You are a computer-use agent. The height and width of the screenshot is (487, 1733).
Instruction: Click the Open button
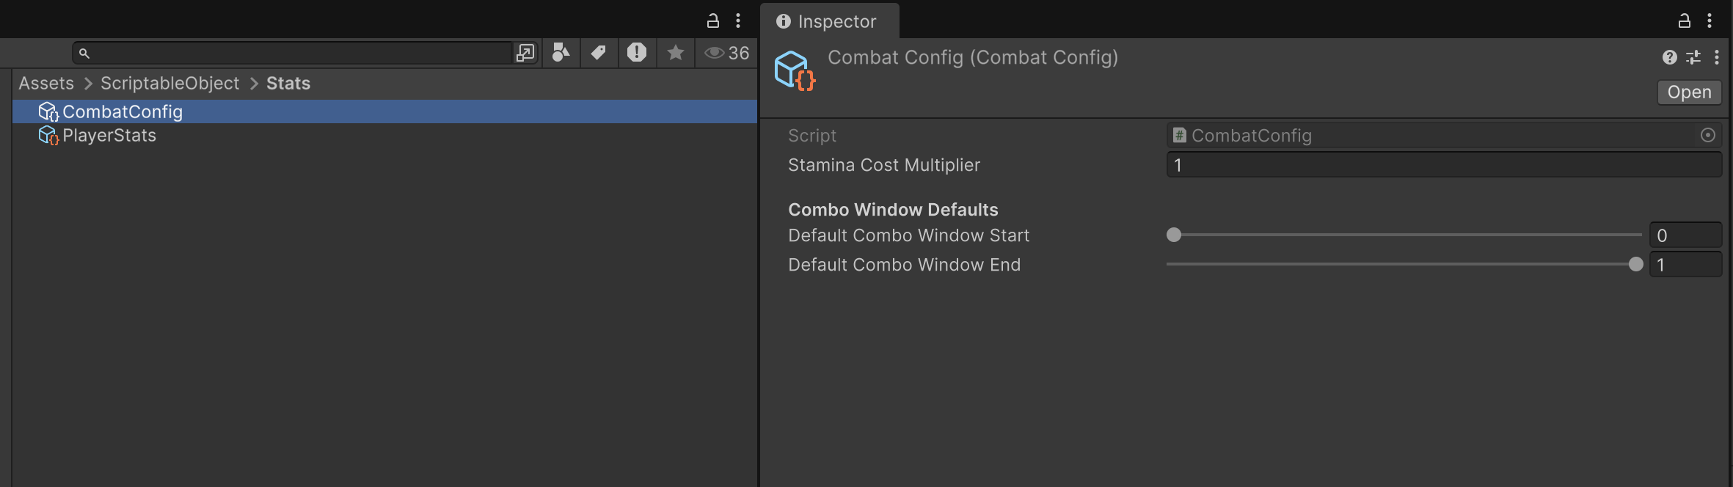(1689, 92)
